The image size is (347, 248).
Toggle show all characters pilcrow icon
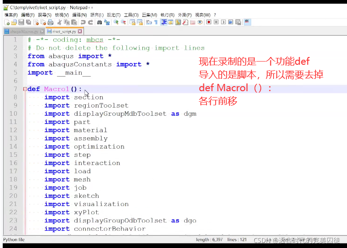[x=156, y=22]
